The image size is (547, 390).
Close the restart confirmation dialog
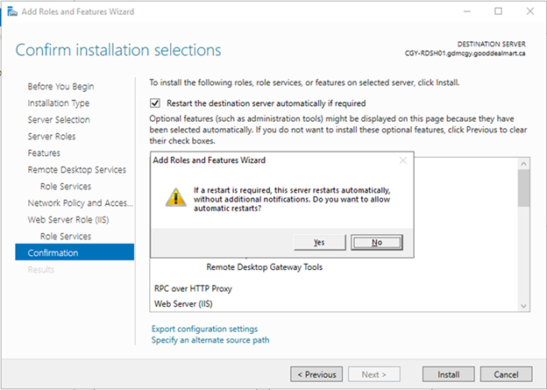click(x=402, y=160)
